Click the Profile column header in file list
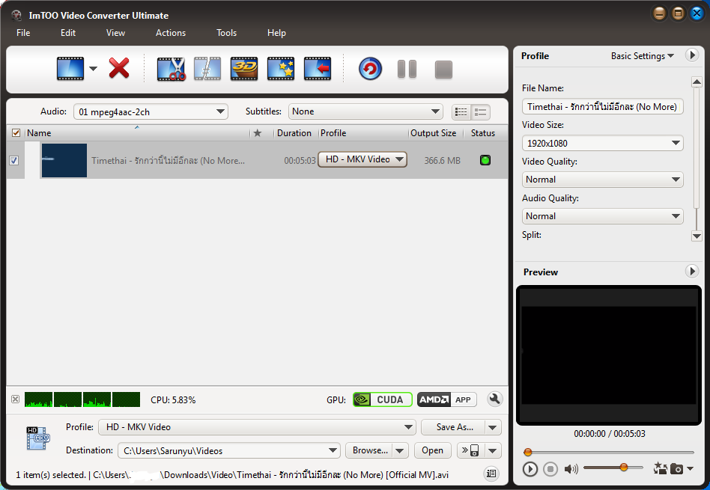Screen dimensions: 710x490 pyautogui.click(x=333, y=133)
